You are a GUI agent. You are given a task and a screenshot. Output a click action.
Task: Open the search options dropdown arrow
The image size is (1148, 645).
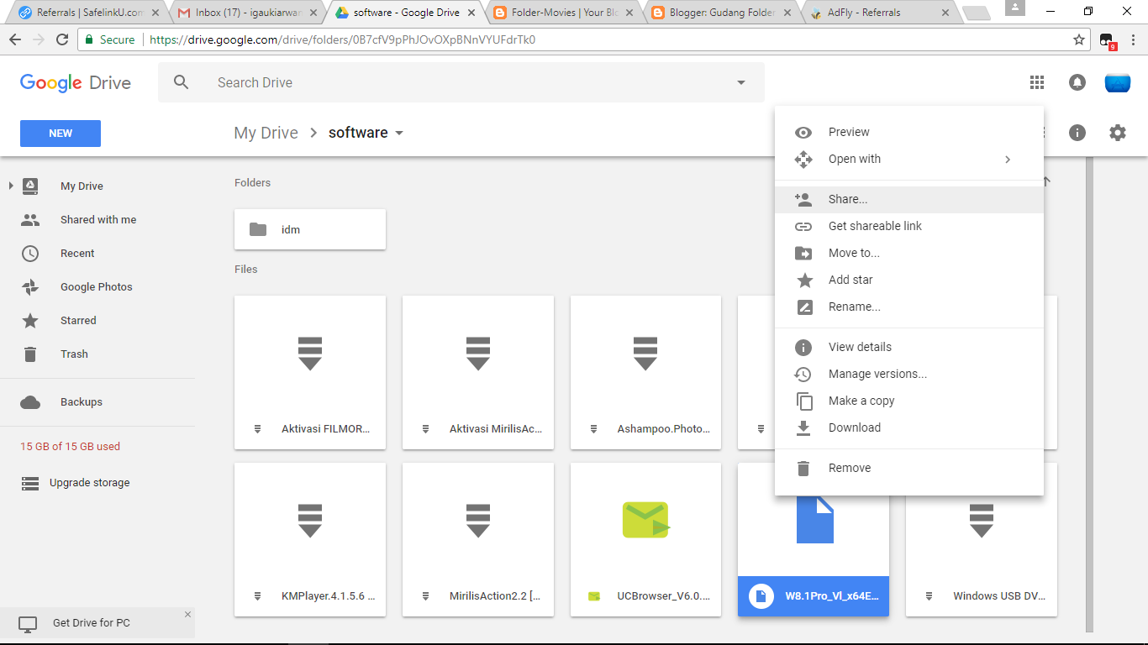point(741,82)
